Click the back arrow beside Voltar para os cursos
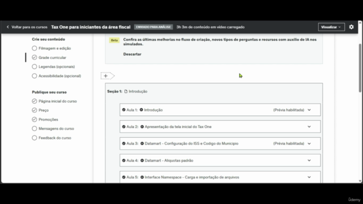 point(7,27)
